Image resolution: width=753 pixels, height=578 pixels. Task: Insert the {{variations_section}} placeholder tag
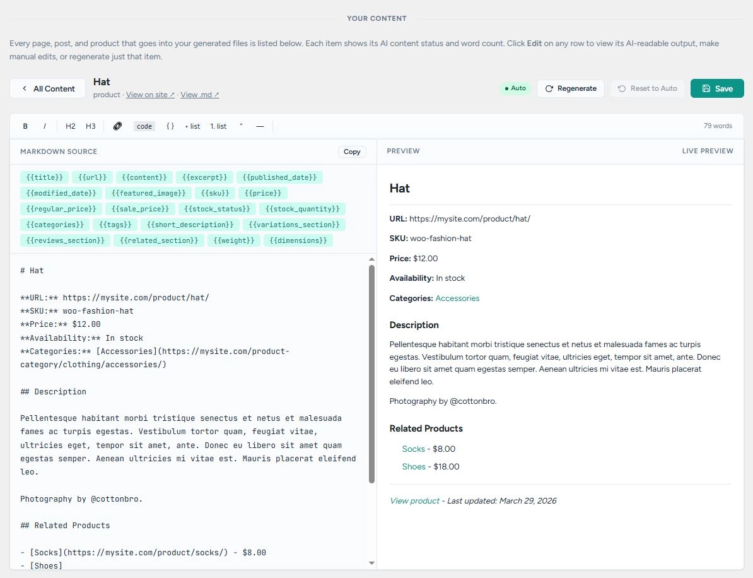point(294,225)
